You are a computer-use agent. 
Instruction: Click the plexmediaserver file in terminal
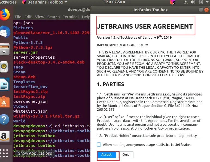tap(52, 33)
